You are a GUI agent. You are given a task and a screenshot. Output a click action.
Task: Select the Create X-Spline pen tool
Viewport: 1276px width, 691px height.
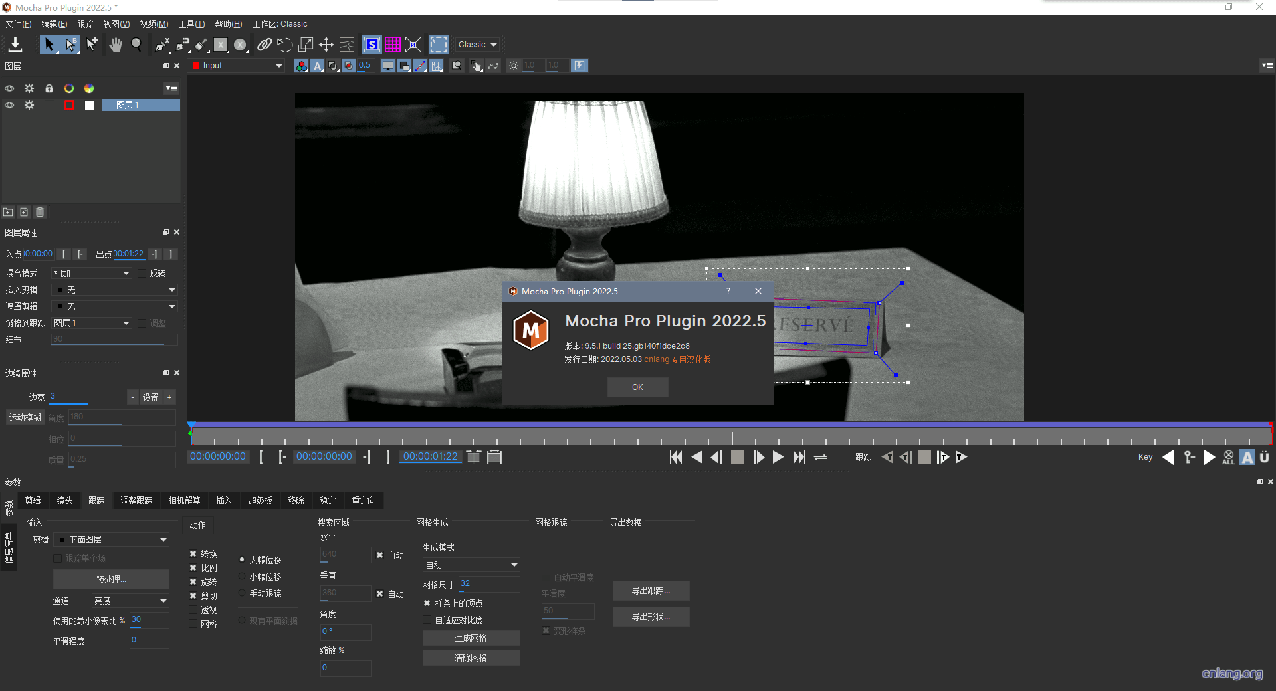click(163, 45)
